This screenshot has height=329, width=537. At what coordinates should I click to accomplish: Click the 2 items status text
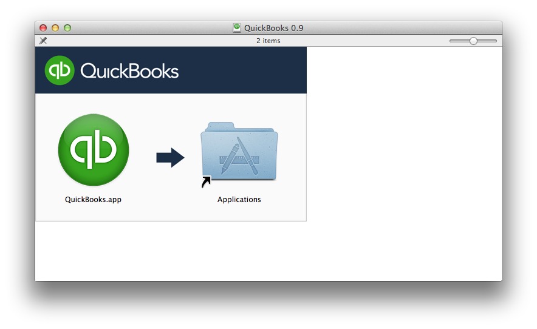tap(268, 41)
